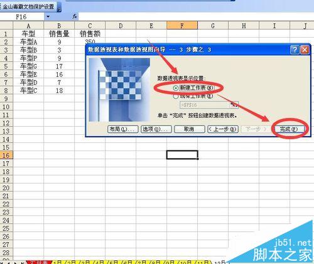Click cell 车型G
This screenshot has height=264, width=314.
(x=28, y=66)
